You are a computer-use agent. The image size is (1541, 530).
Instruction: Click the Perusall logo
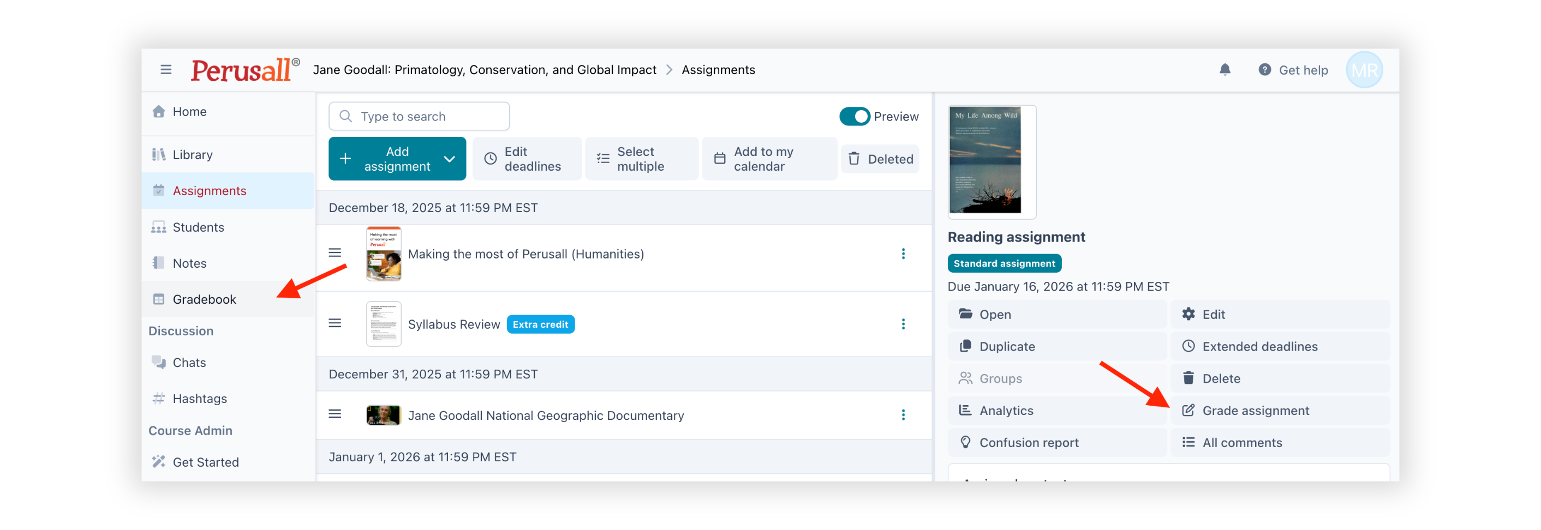click(x=245, y=70)
